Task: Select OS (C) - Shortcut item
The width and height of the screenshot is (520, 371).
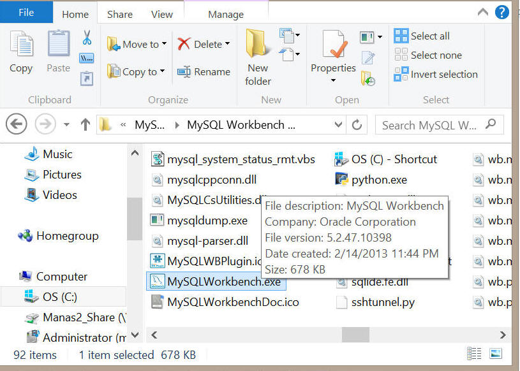Action: click(x=385, y=159)
